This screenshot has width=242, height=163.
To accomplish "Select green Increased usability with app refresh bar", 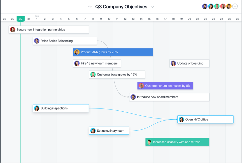I will click(x=177, y=142).
